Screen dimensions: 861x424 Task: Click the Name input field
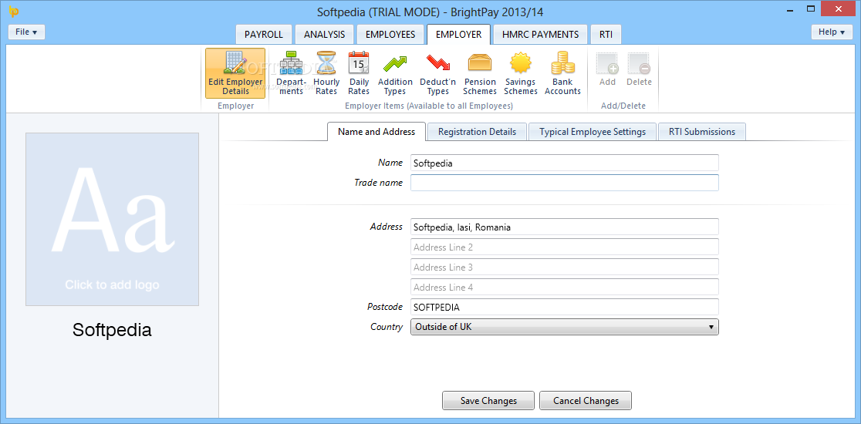pos(565,163)
